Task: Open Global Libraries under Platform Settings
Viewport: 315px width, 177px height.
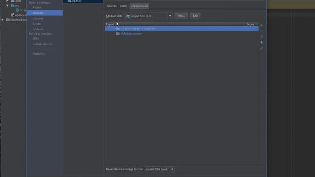Action: (42, 44)
